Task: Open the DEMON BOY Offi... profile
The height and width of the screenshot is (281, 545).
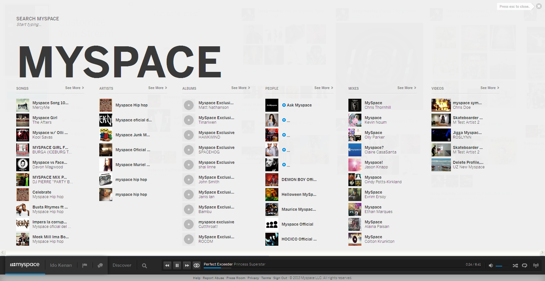Action: pyautogui.click(x=299, y=180)
